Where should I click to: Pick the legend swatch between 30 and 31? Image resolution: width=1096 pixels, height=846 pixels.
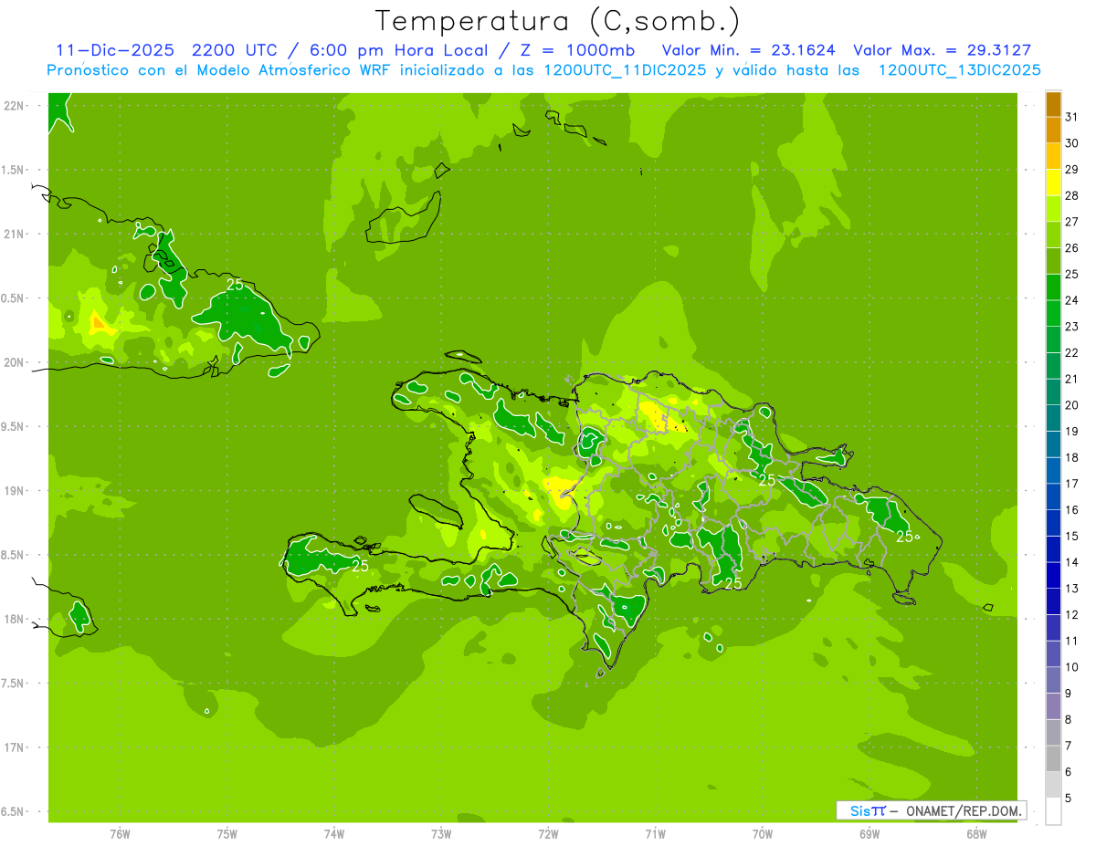(1053, 131)
